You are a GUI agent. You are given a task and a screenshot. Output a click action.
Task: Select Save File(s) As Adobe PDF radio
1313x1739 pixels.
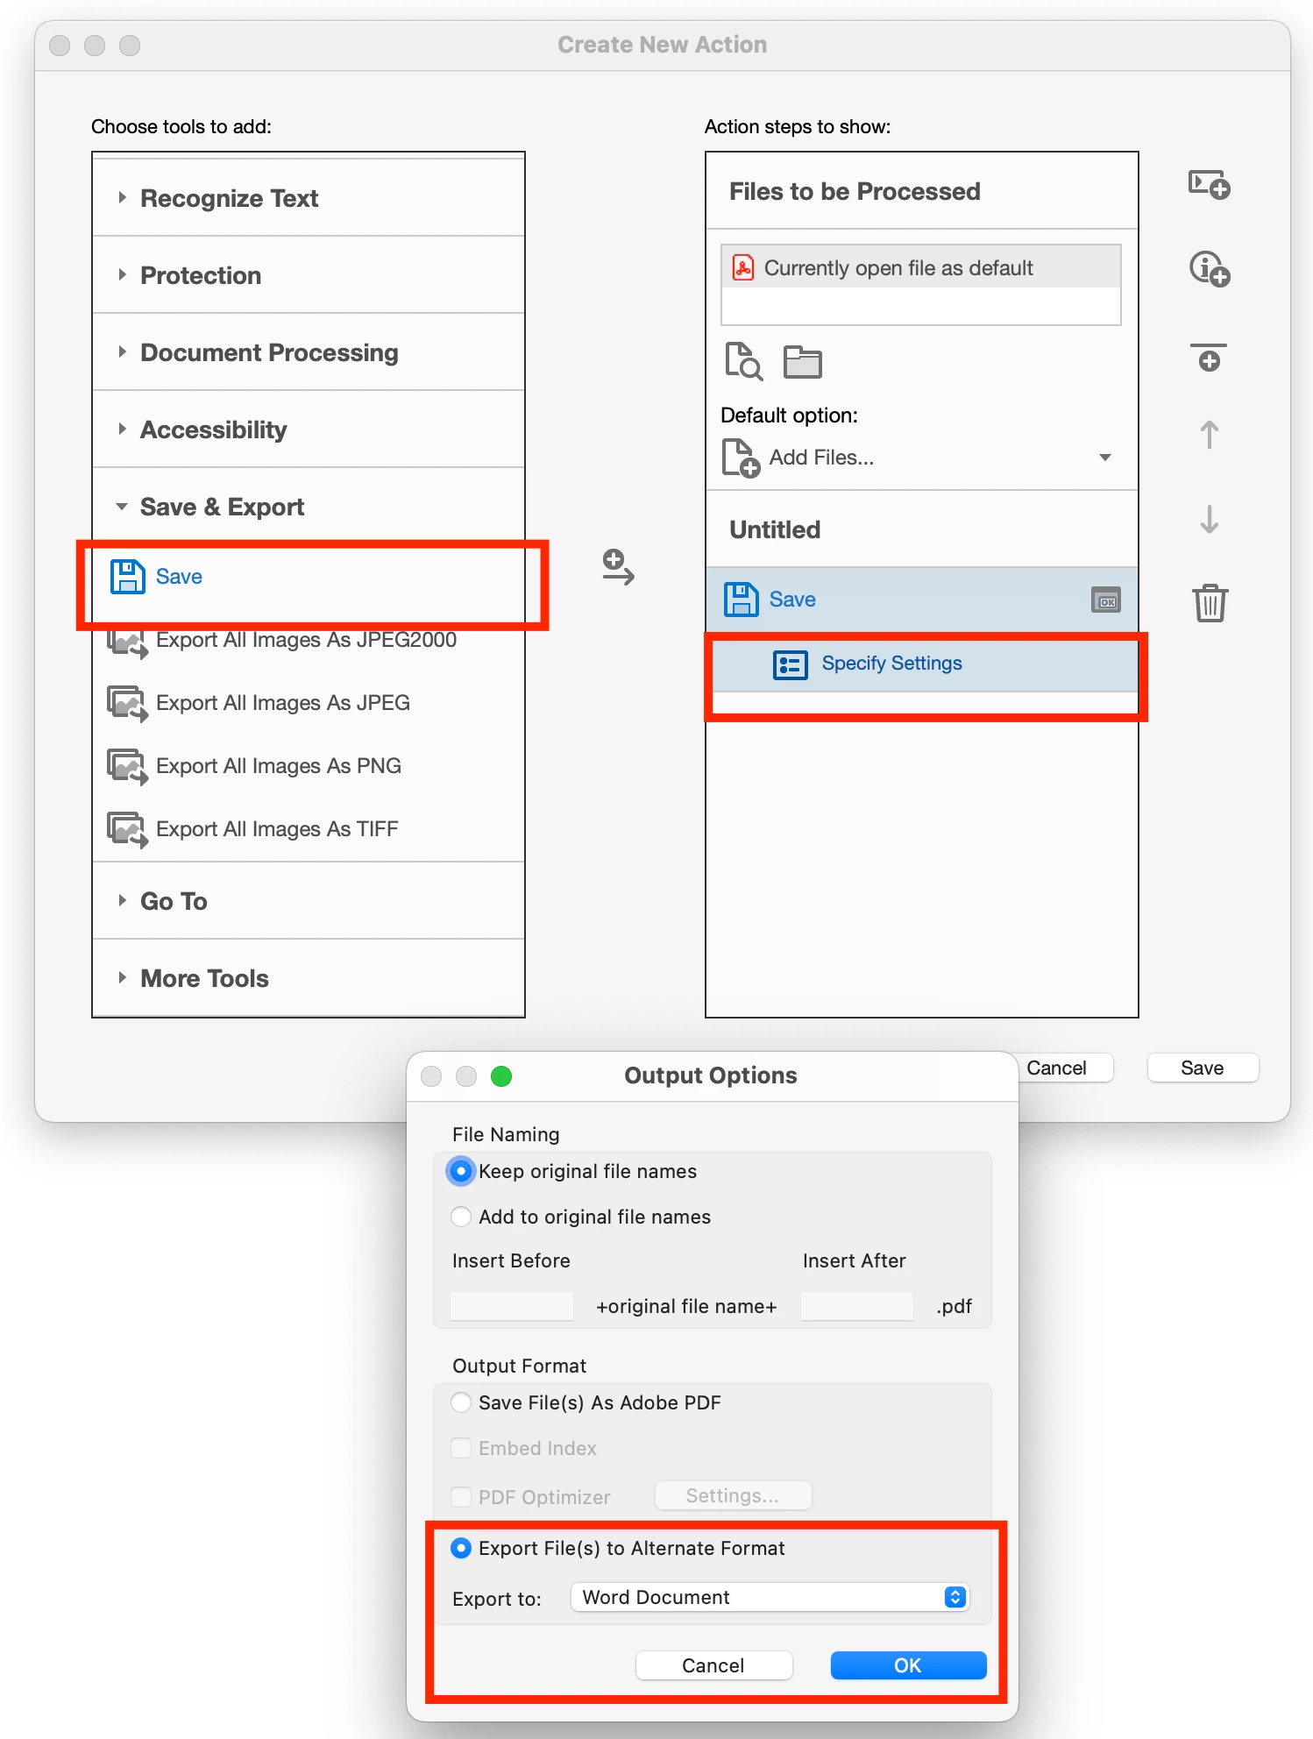(x=461, y=1402)
